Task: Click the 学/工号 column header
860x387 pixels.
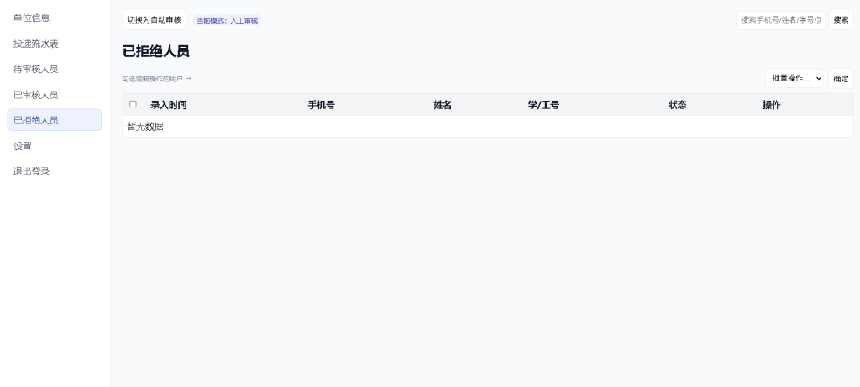Action: pyautogui.click(x=543, y=105)
